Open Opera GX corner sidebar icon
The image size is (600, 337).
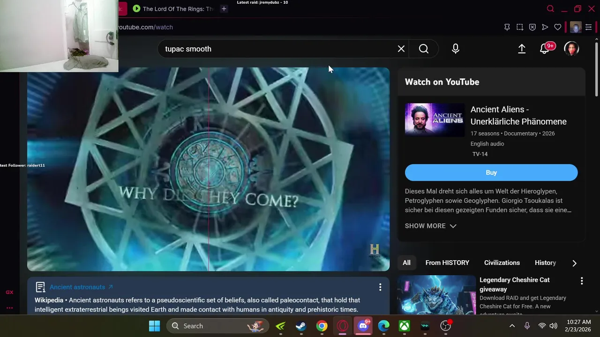tap(9, 292)
